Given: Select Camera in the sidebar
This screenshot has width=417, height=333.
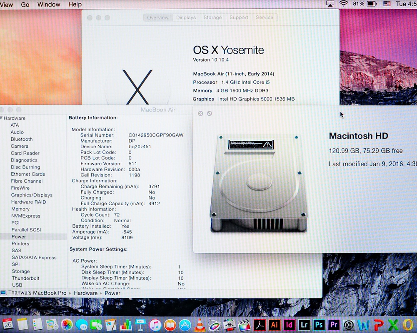Looking at the screenshot, I should [20, 146].
